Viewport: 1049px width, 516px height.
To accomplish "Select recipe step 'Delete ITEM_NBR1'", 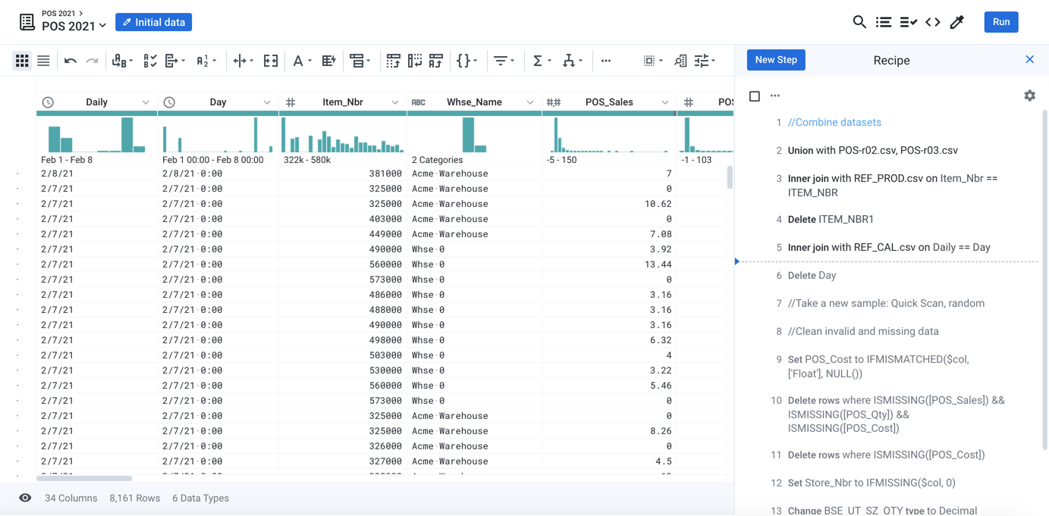I will tap(831, 219).
